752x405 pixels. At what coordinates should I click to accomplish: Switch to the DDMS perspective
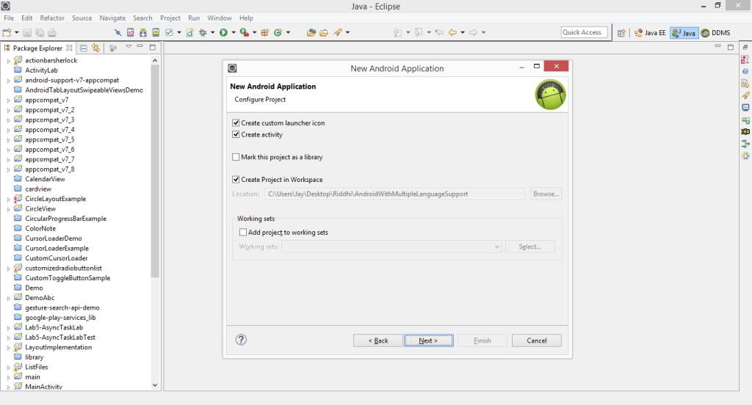716,32
